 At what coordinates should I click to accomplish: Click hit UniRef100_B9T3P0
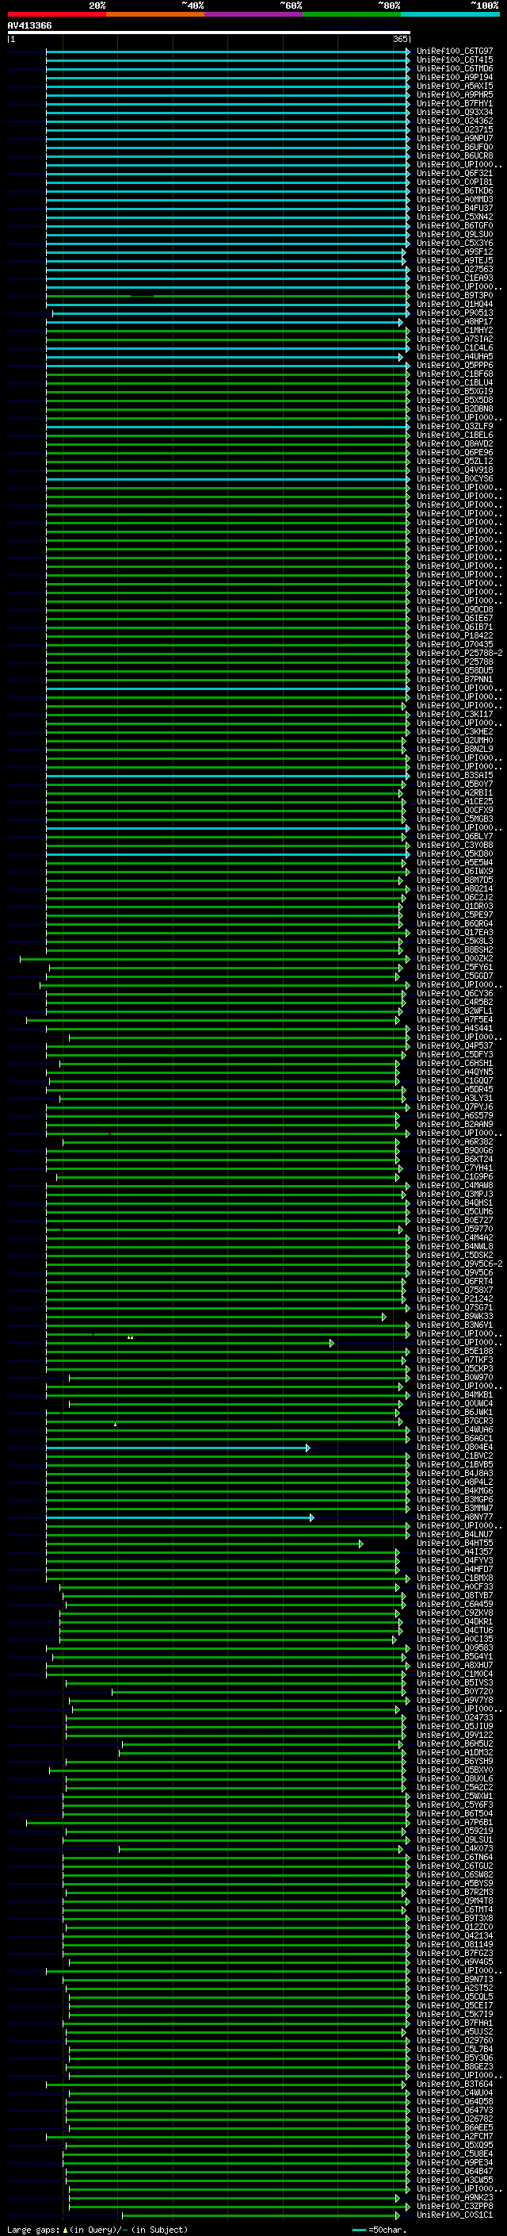[x=455, y=295]
